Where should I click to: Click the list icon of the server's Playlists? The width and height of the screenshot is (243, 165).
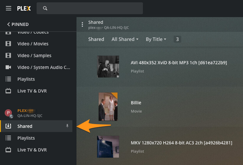8,138
